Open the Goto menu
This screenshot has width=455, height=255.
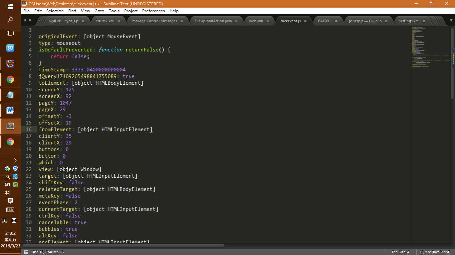click(99, 11)
